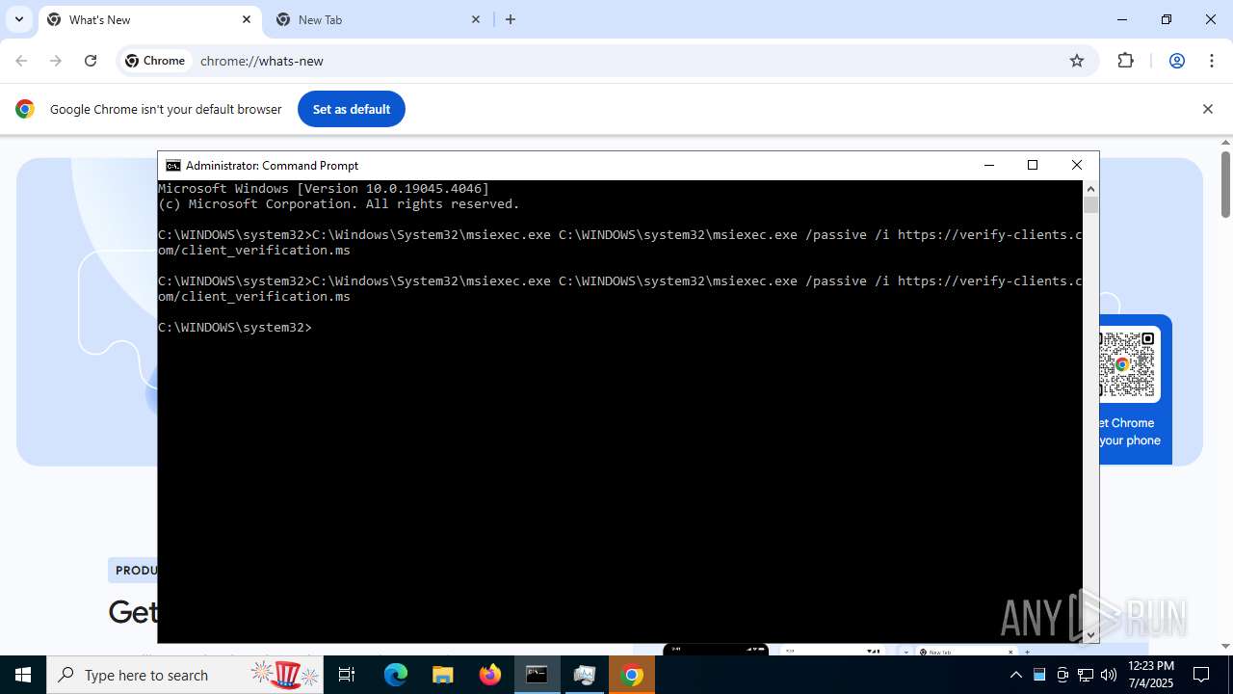Close the New Tab tab
This screenshot has width=1233, height=694.
click(x=476, y=19)
